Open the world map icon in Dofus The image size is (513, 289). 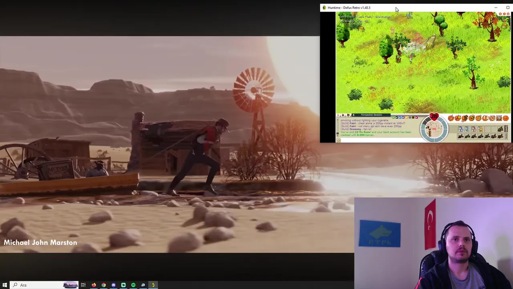pyautogui.click(x=479, y=118)
